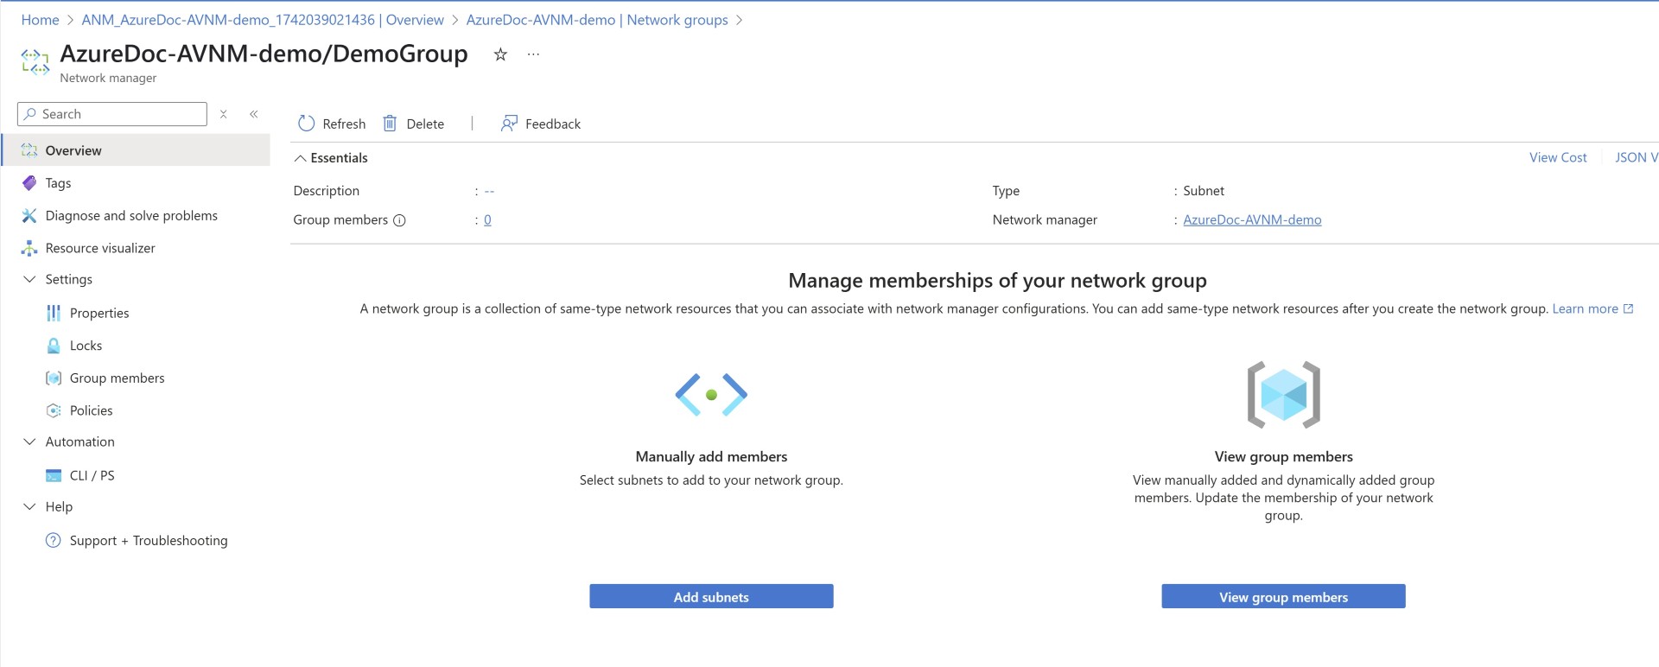Viewport: 1659px width, 667px height.
Task: Follow the AzureDoc-AVNM-demo network manager link
Action: click(1252, 220)
